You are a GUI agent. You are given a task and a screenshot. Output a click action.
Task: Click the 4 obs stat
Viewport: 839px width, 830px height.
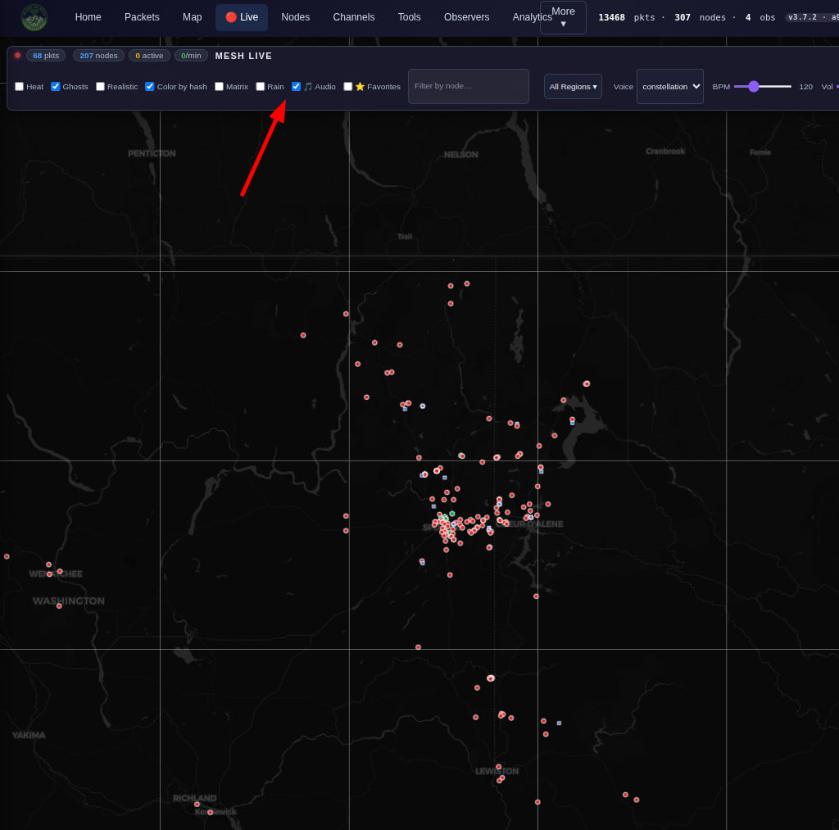tap(760, 17)
